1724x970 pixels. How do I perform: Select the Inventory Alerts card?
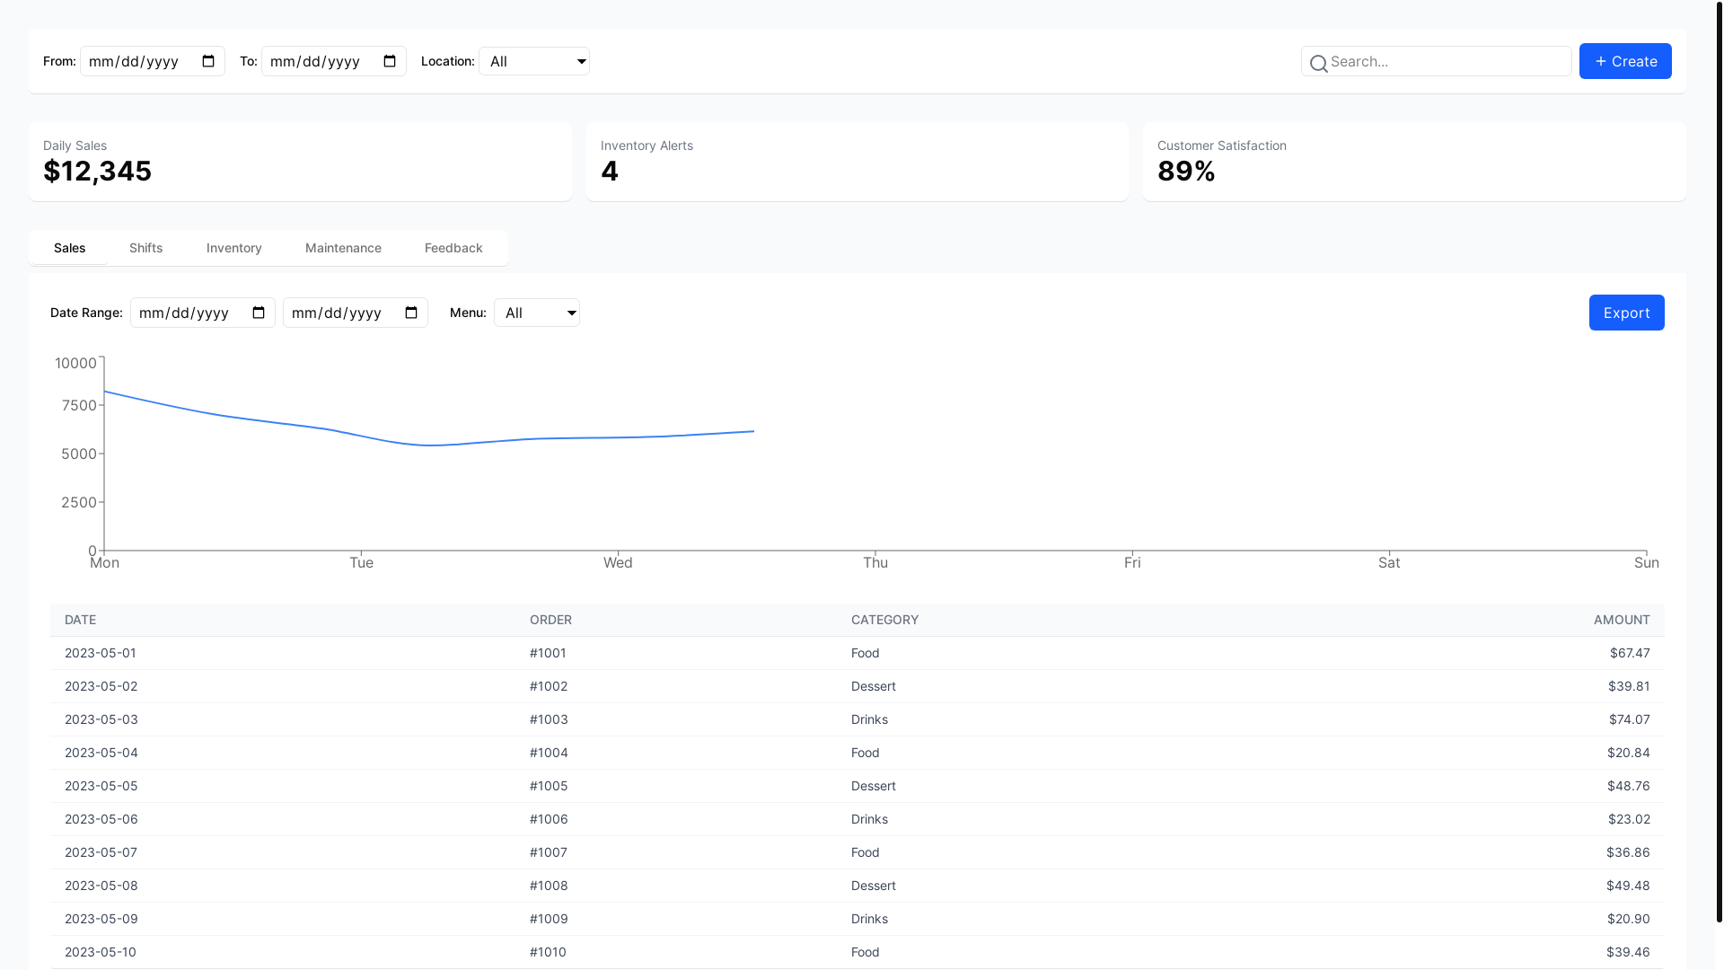pos(858,162)
